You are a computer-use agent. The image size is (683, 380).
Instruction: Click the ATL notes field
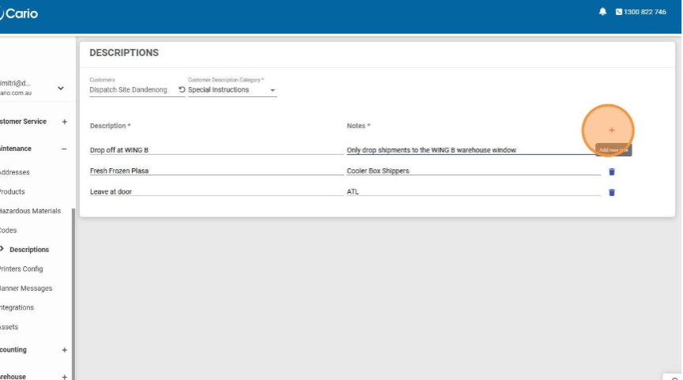pyautogui.click(x=473, y=192)
